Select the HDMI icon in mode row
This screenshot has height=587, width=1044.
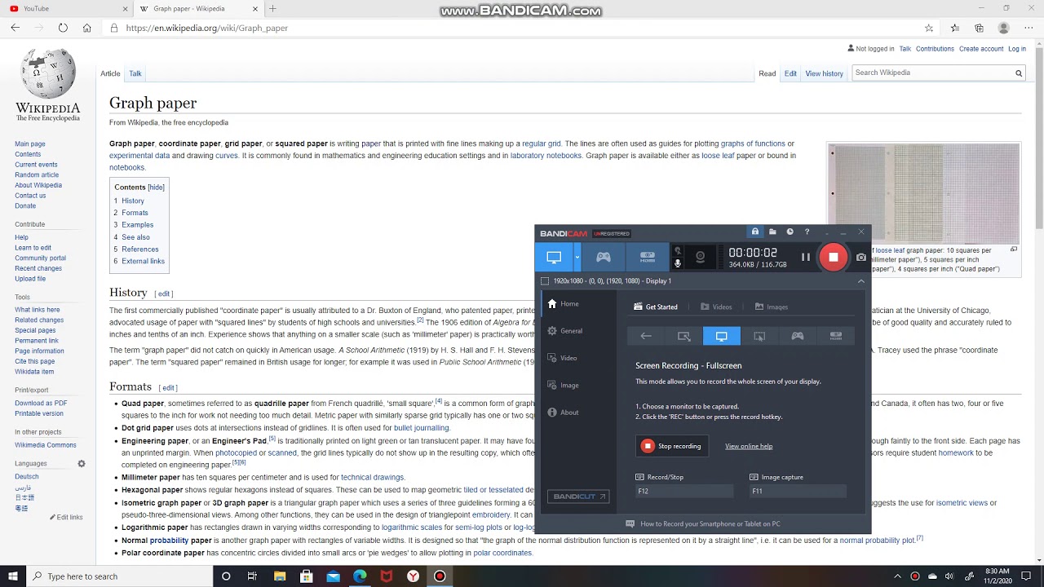tap(835, 336)
